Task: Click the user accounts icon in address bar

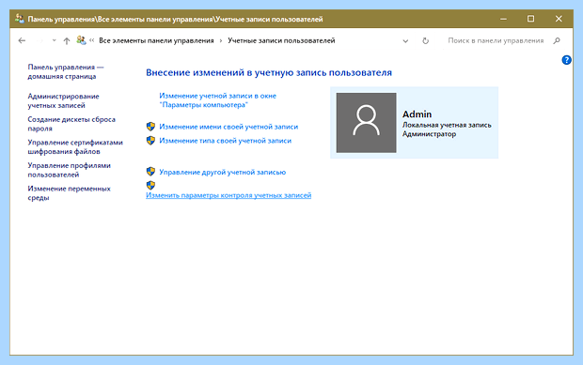Action: point(81,40)
